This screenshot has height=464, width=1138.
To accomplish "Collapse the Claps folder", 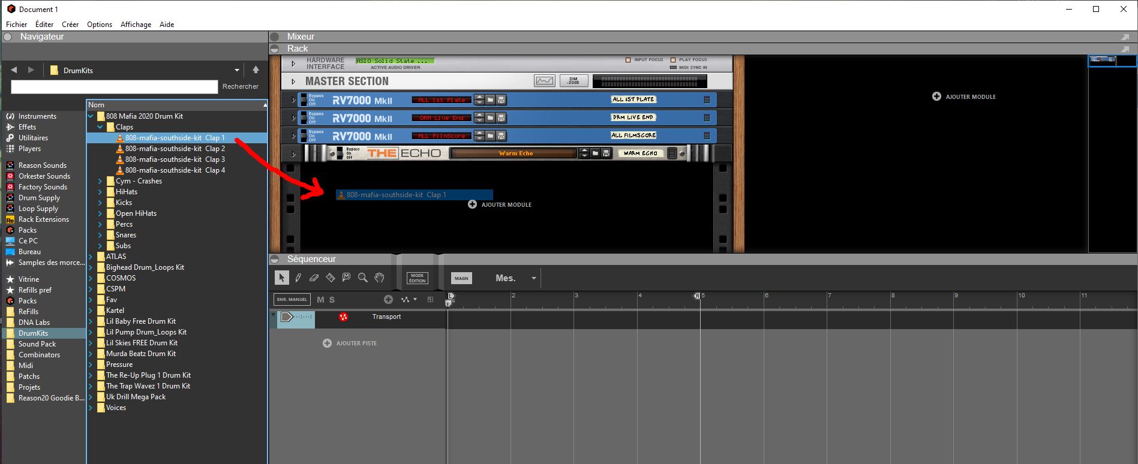I will tap(100, 127).
